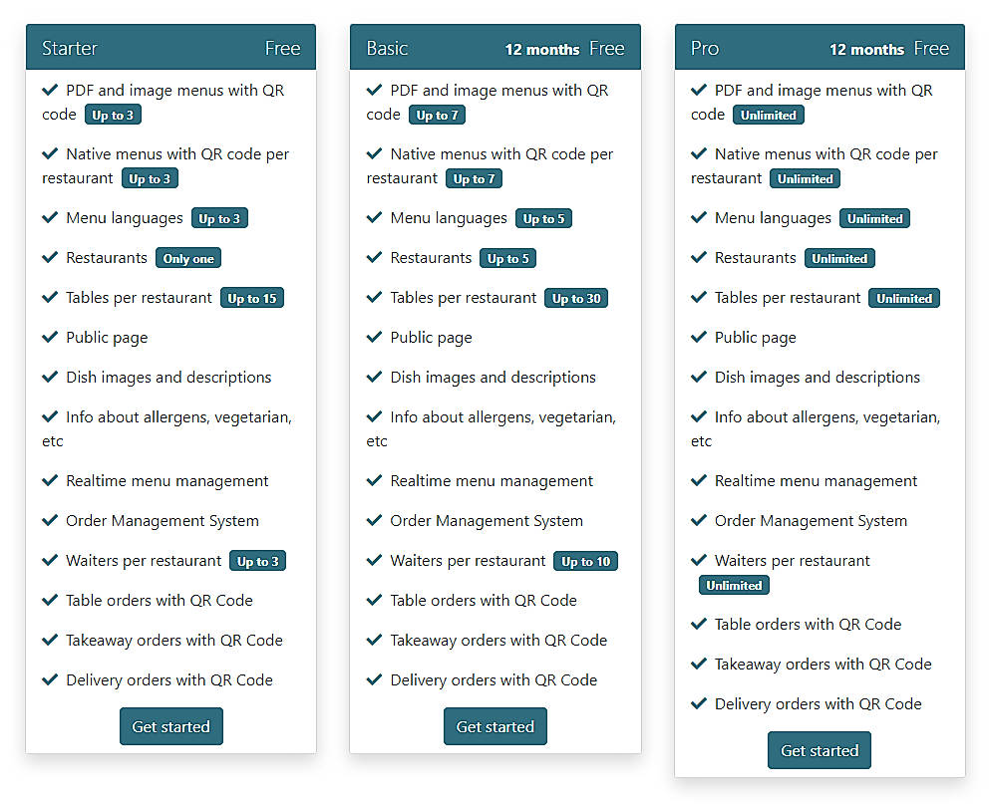Image resolution: width=989 pixels, height=804 pixels.
Task: Click Get started under the Basic plan
Action: click(x=494, y=726)
